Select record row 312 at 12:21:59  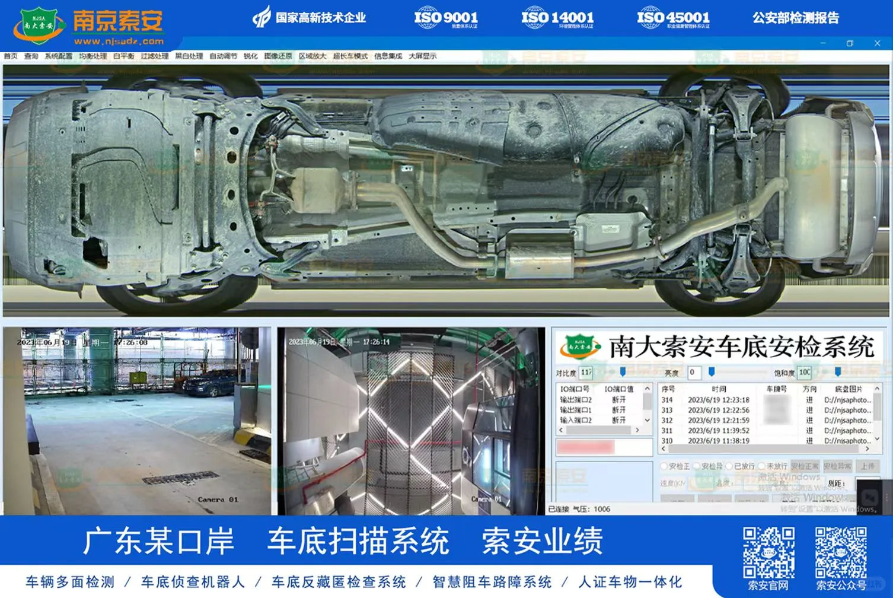[766, 420]
